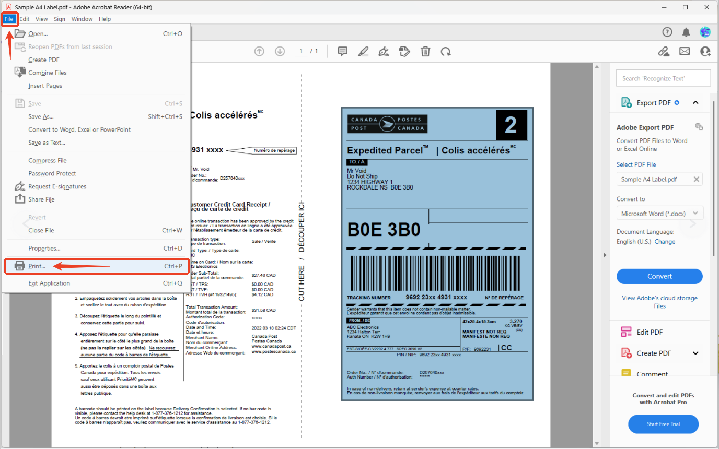719x449 pixels.
Task: Click the printer icon beside Print
Action: 20,266
